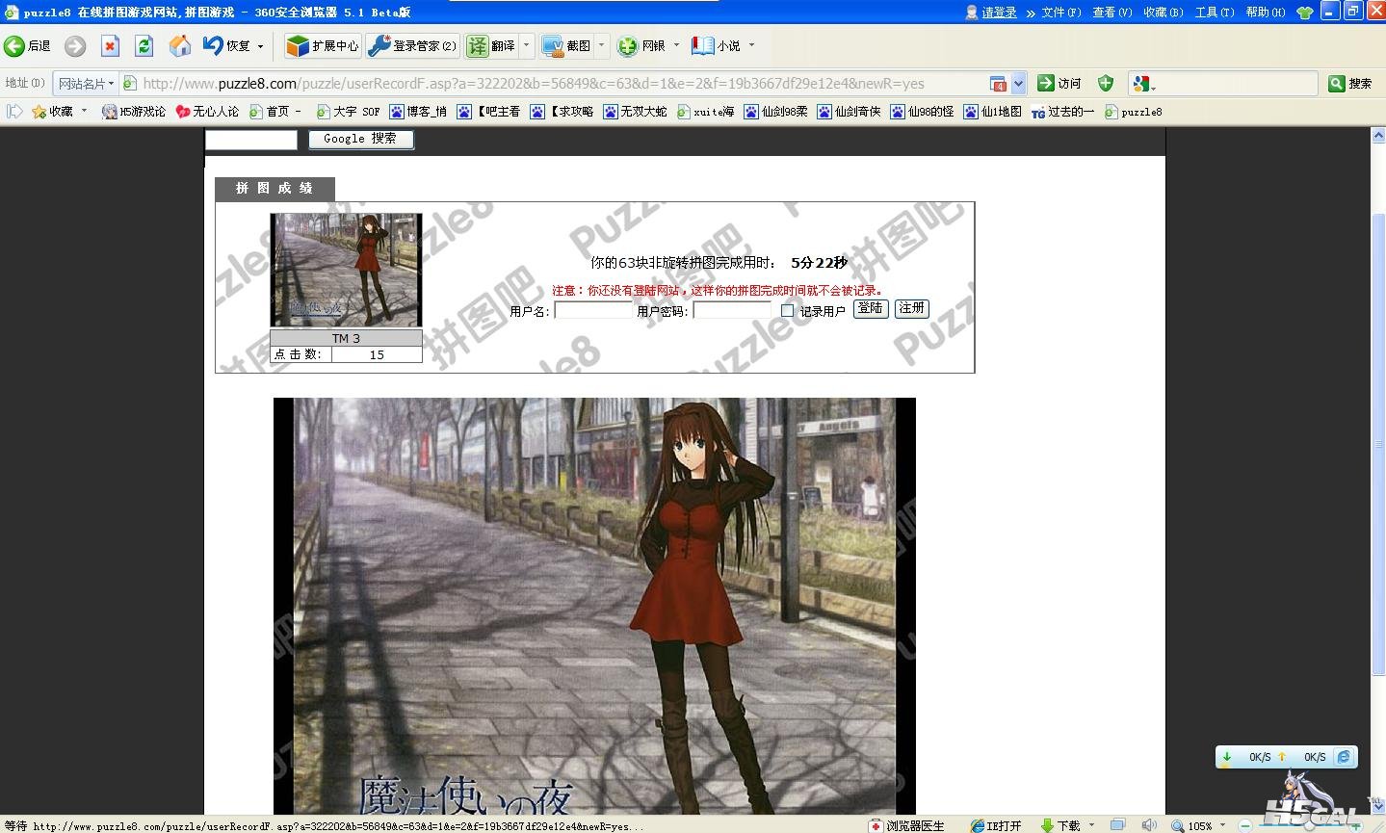Open 登录管家 login manager
Image resolution: width=1386 pixels, height=833 pixels.
tap(413, 46)
